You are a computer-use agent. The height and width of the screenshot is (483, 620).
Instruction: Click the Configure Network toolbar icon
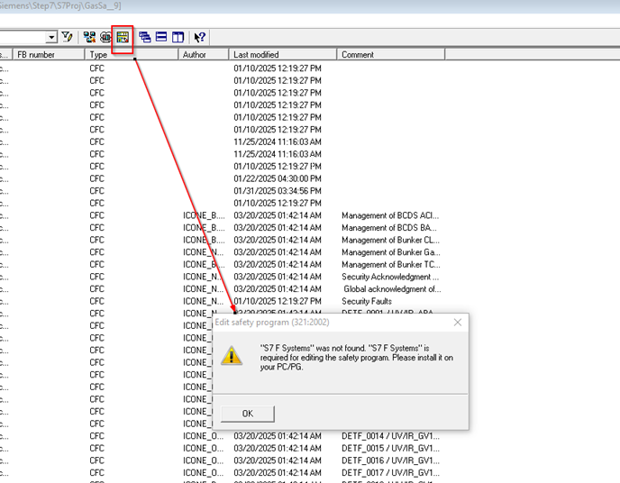(90, 37)
